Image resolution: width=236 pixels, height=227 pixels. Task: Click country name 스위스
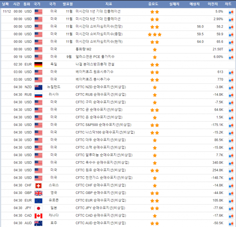click(54, 185)
